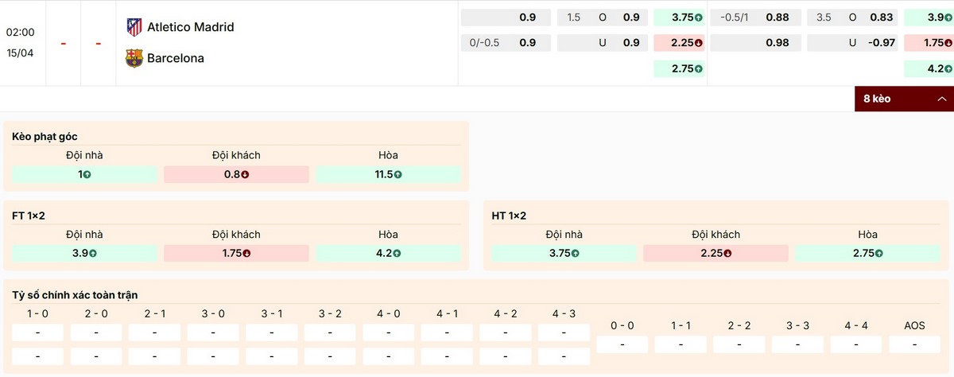Click the Atletico Madrid team logo
Image resolution: width=954 pixels, height=377 pixels.
pos(134,27)
